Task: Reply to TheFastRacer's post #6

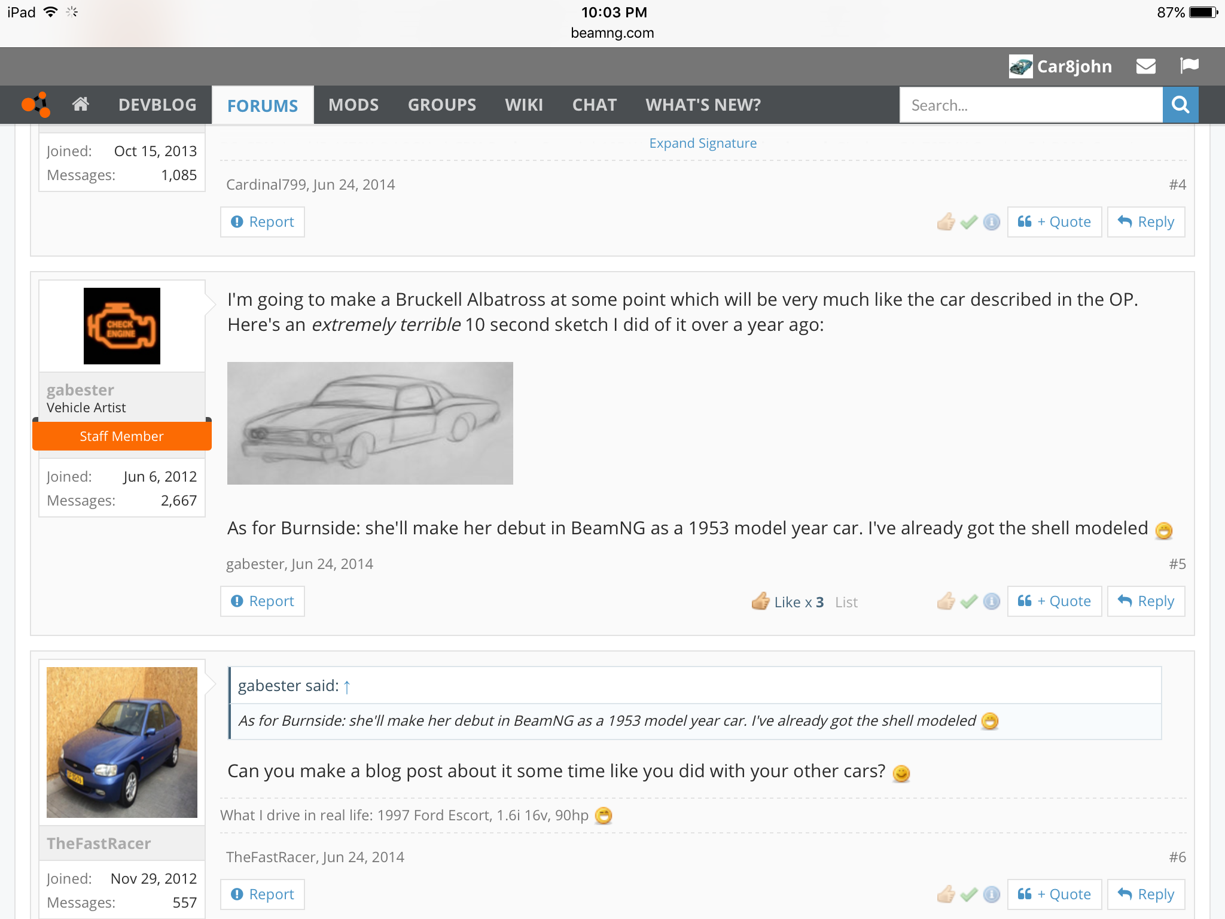Action: click(1146, 894)
